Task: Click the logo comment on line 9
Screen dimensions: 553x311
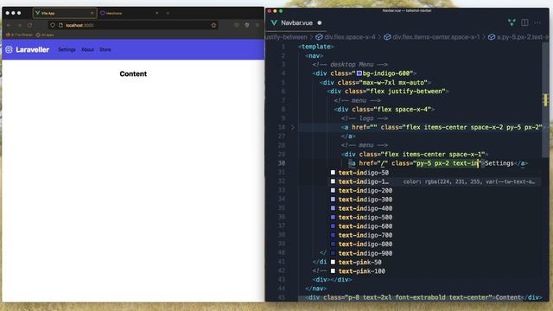Action: point(365,118)
